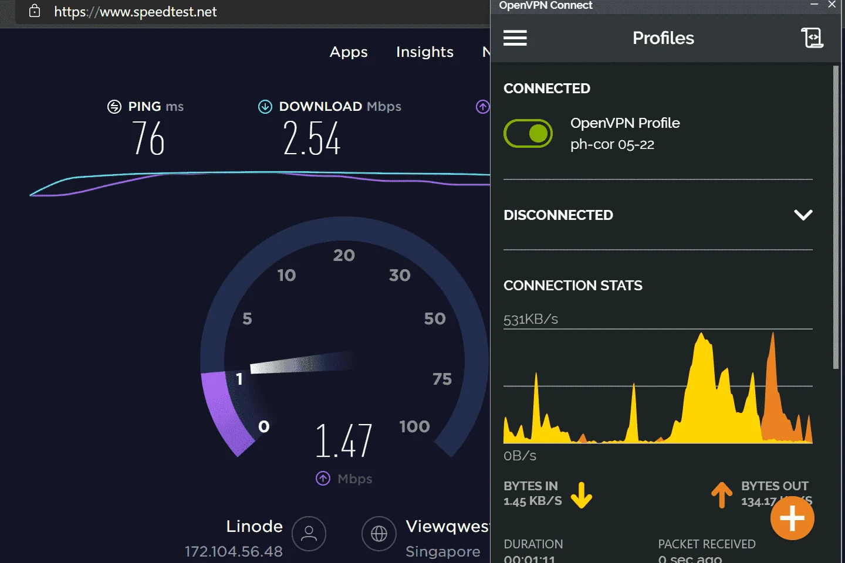Screen dimensions: 845x563
Task: Click the DURATION label in stats
Action: 533,544
